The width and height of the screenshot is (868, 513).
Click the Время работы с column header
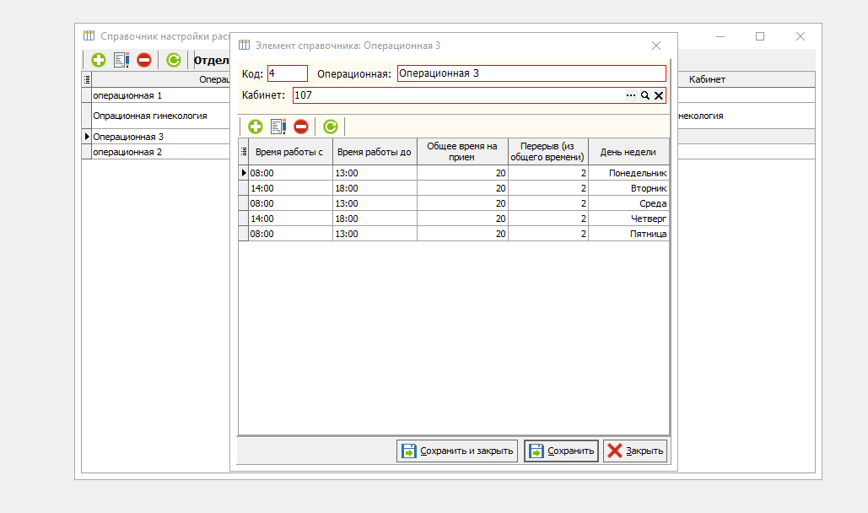(289, 152)
